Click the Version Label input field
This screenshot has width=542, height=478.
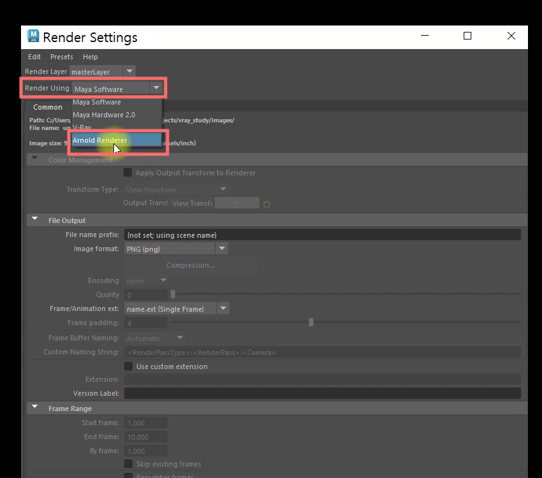(x=322, y=393)
